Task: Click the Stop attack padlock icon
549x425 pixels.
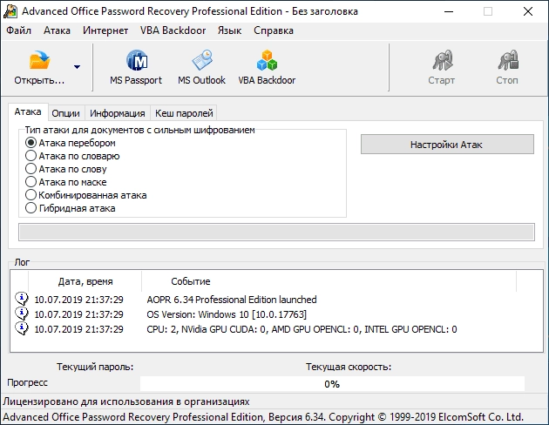Action: point(508,60)
